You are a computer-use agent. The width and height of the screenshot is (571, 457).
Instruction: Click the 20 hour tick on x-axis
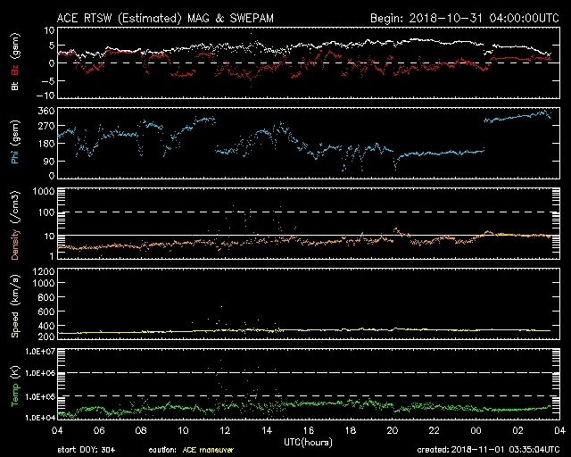(393, 431)
